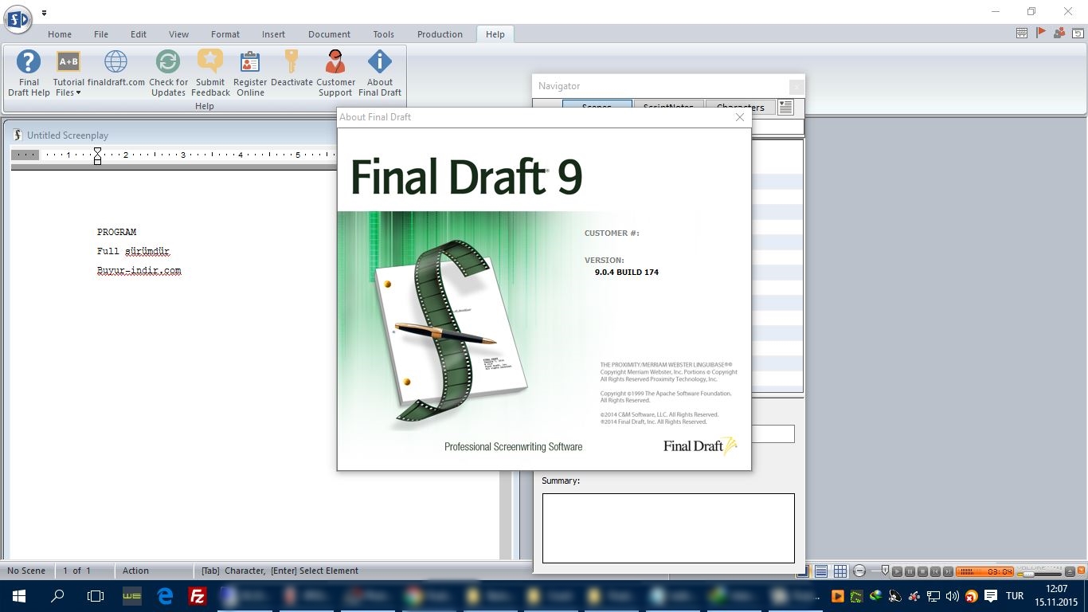Open the Final Draft application button
The height and width of the screenshot is (612, 1088).
[x=18, y=19]
